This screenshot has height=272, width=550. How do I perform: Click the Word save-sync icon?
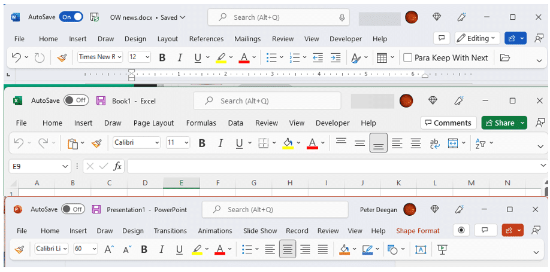[x=94, y=17]
